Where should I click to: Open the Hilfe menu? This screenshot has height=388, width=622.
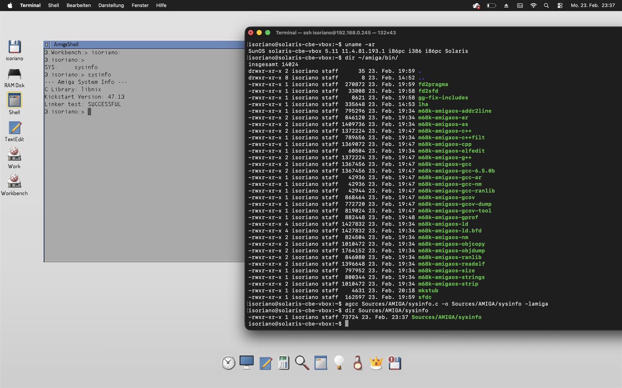click(161, 5)
